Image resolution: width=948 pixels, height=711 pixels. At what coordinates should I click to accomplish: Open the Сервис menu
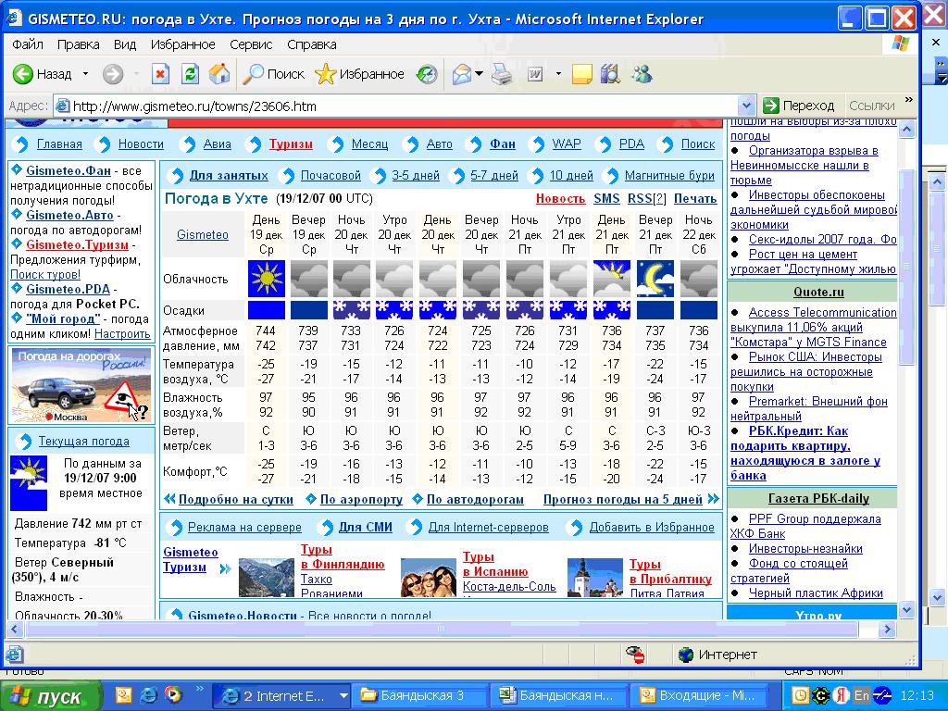[x=251, y=44]
